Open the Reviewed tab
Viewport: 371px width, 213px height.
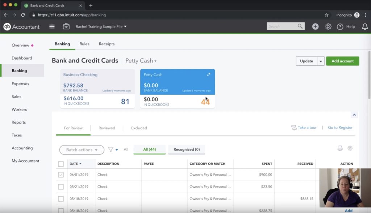click(x=107, y=128)
